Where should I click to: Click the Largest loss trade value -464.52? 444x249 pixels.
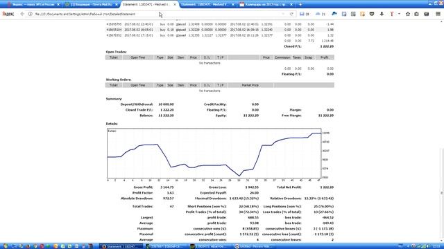point(327,218)
